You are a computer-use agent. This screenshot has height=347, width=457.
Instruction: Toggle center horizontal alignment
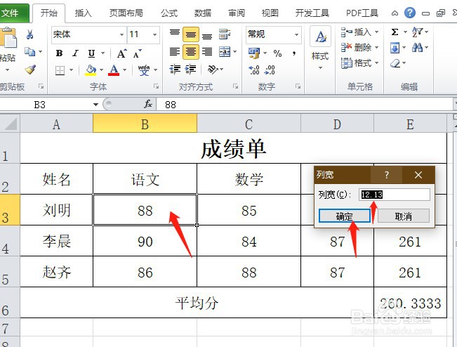click(x=191, y=52)
